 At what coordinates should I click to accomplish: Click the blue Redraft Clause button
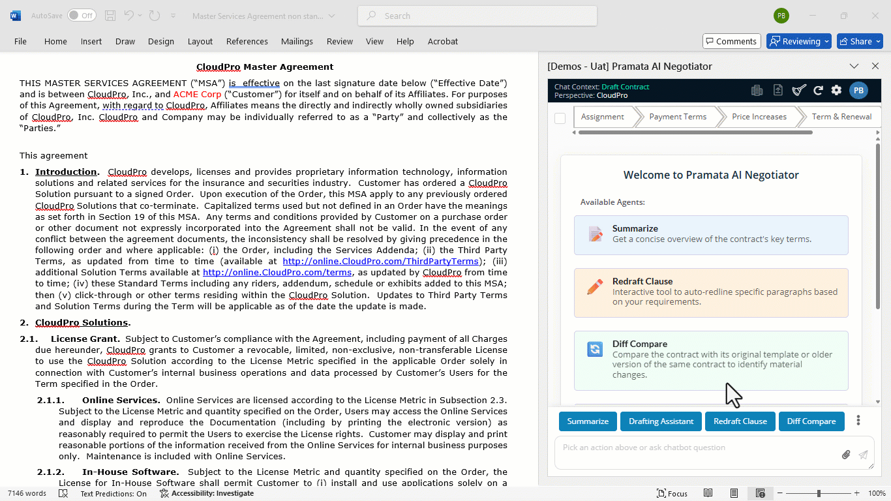coord(740,421)
